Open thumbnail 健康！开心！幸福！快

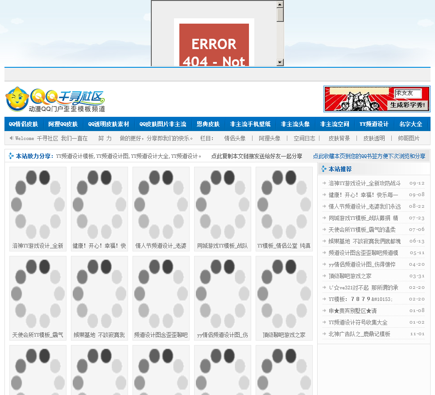pos(99,209)
